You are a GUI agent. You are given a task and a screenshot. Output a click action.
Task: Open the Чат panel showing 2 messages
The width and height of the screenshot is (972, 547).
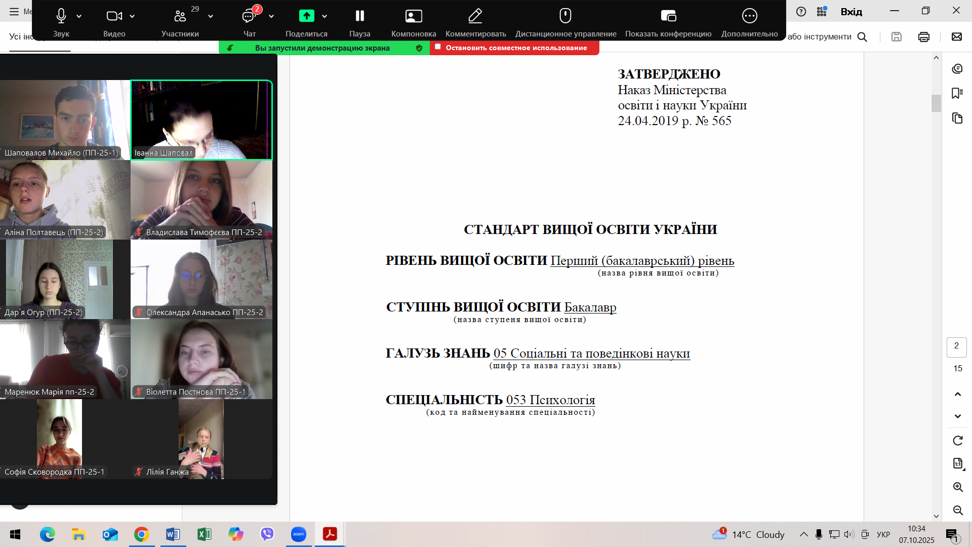[x=248, y=16]
